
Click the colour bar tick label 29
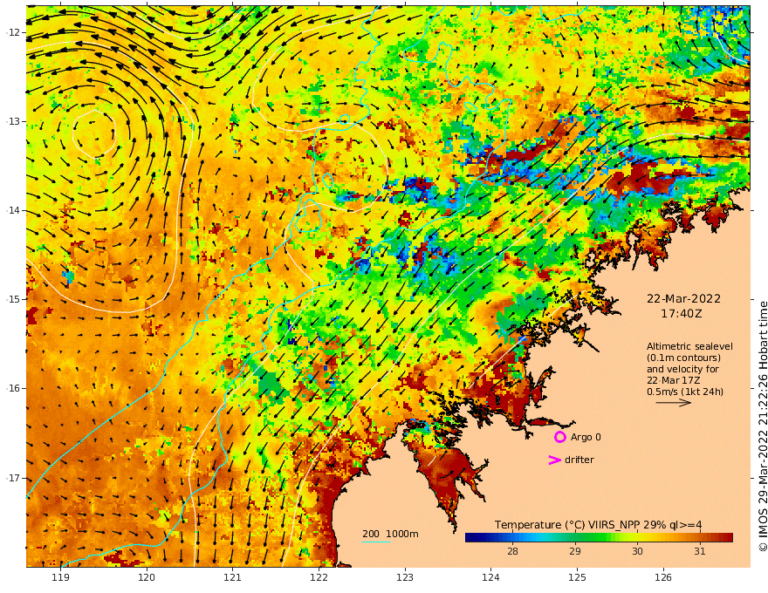pyautogui.click(x=575, y=551)
